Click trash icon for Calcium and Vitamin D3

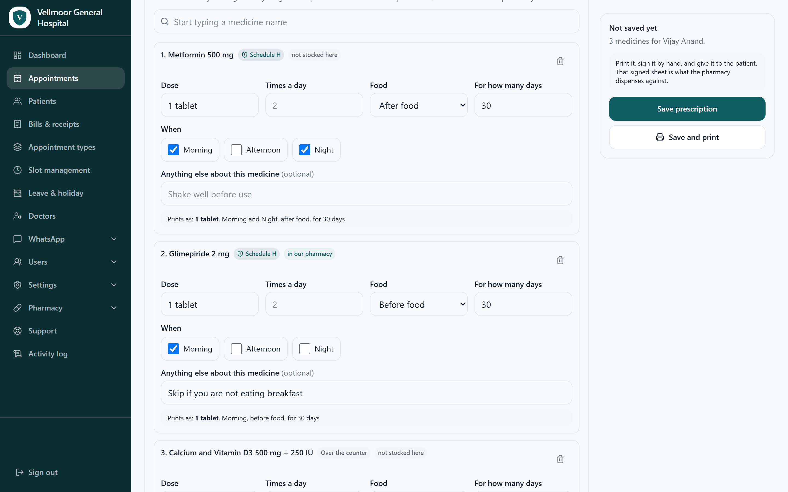point(560,459)
